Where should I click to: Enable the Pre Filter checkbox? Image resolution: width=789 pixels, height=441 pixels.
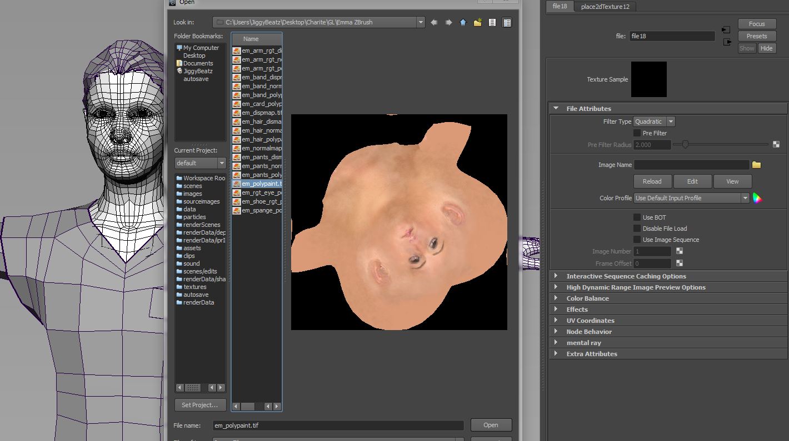637,133
